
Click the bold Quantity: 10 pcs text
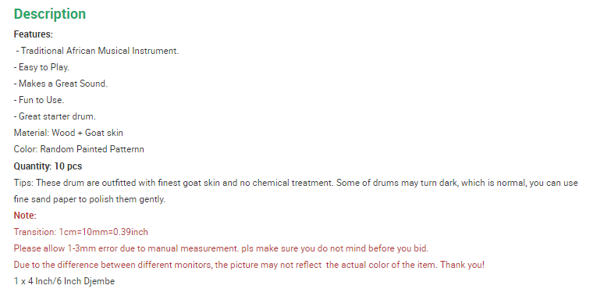click(48, 166)
